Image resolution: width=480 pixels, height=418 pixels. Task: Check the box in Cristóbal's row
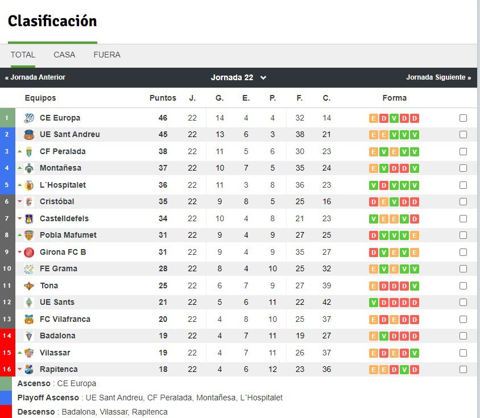[463, 201]
